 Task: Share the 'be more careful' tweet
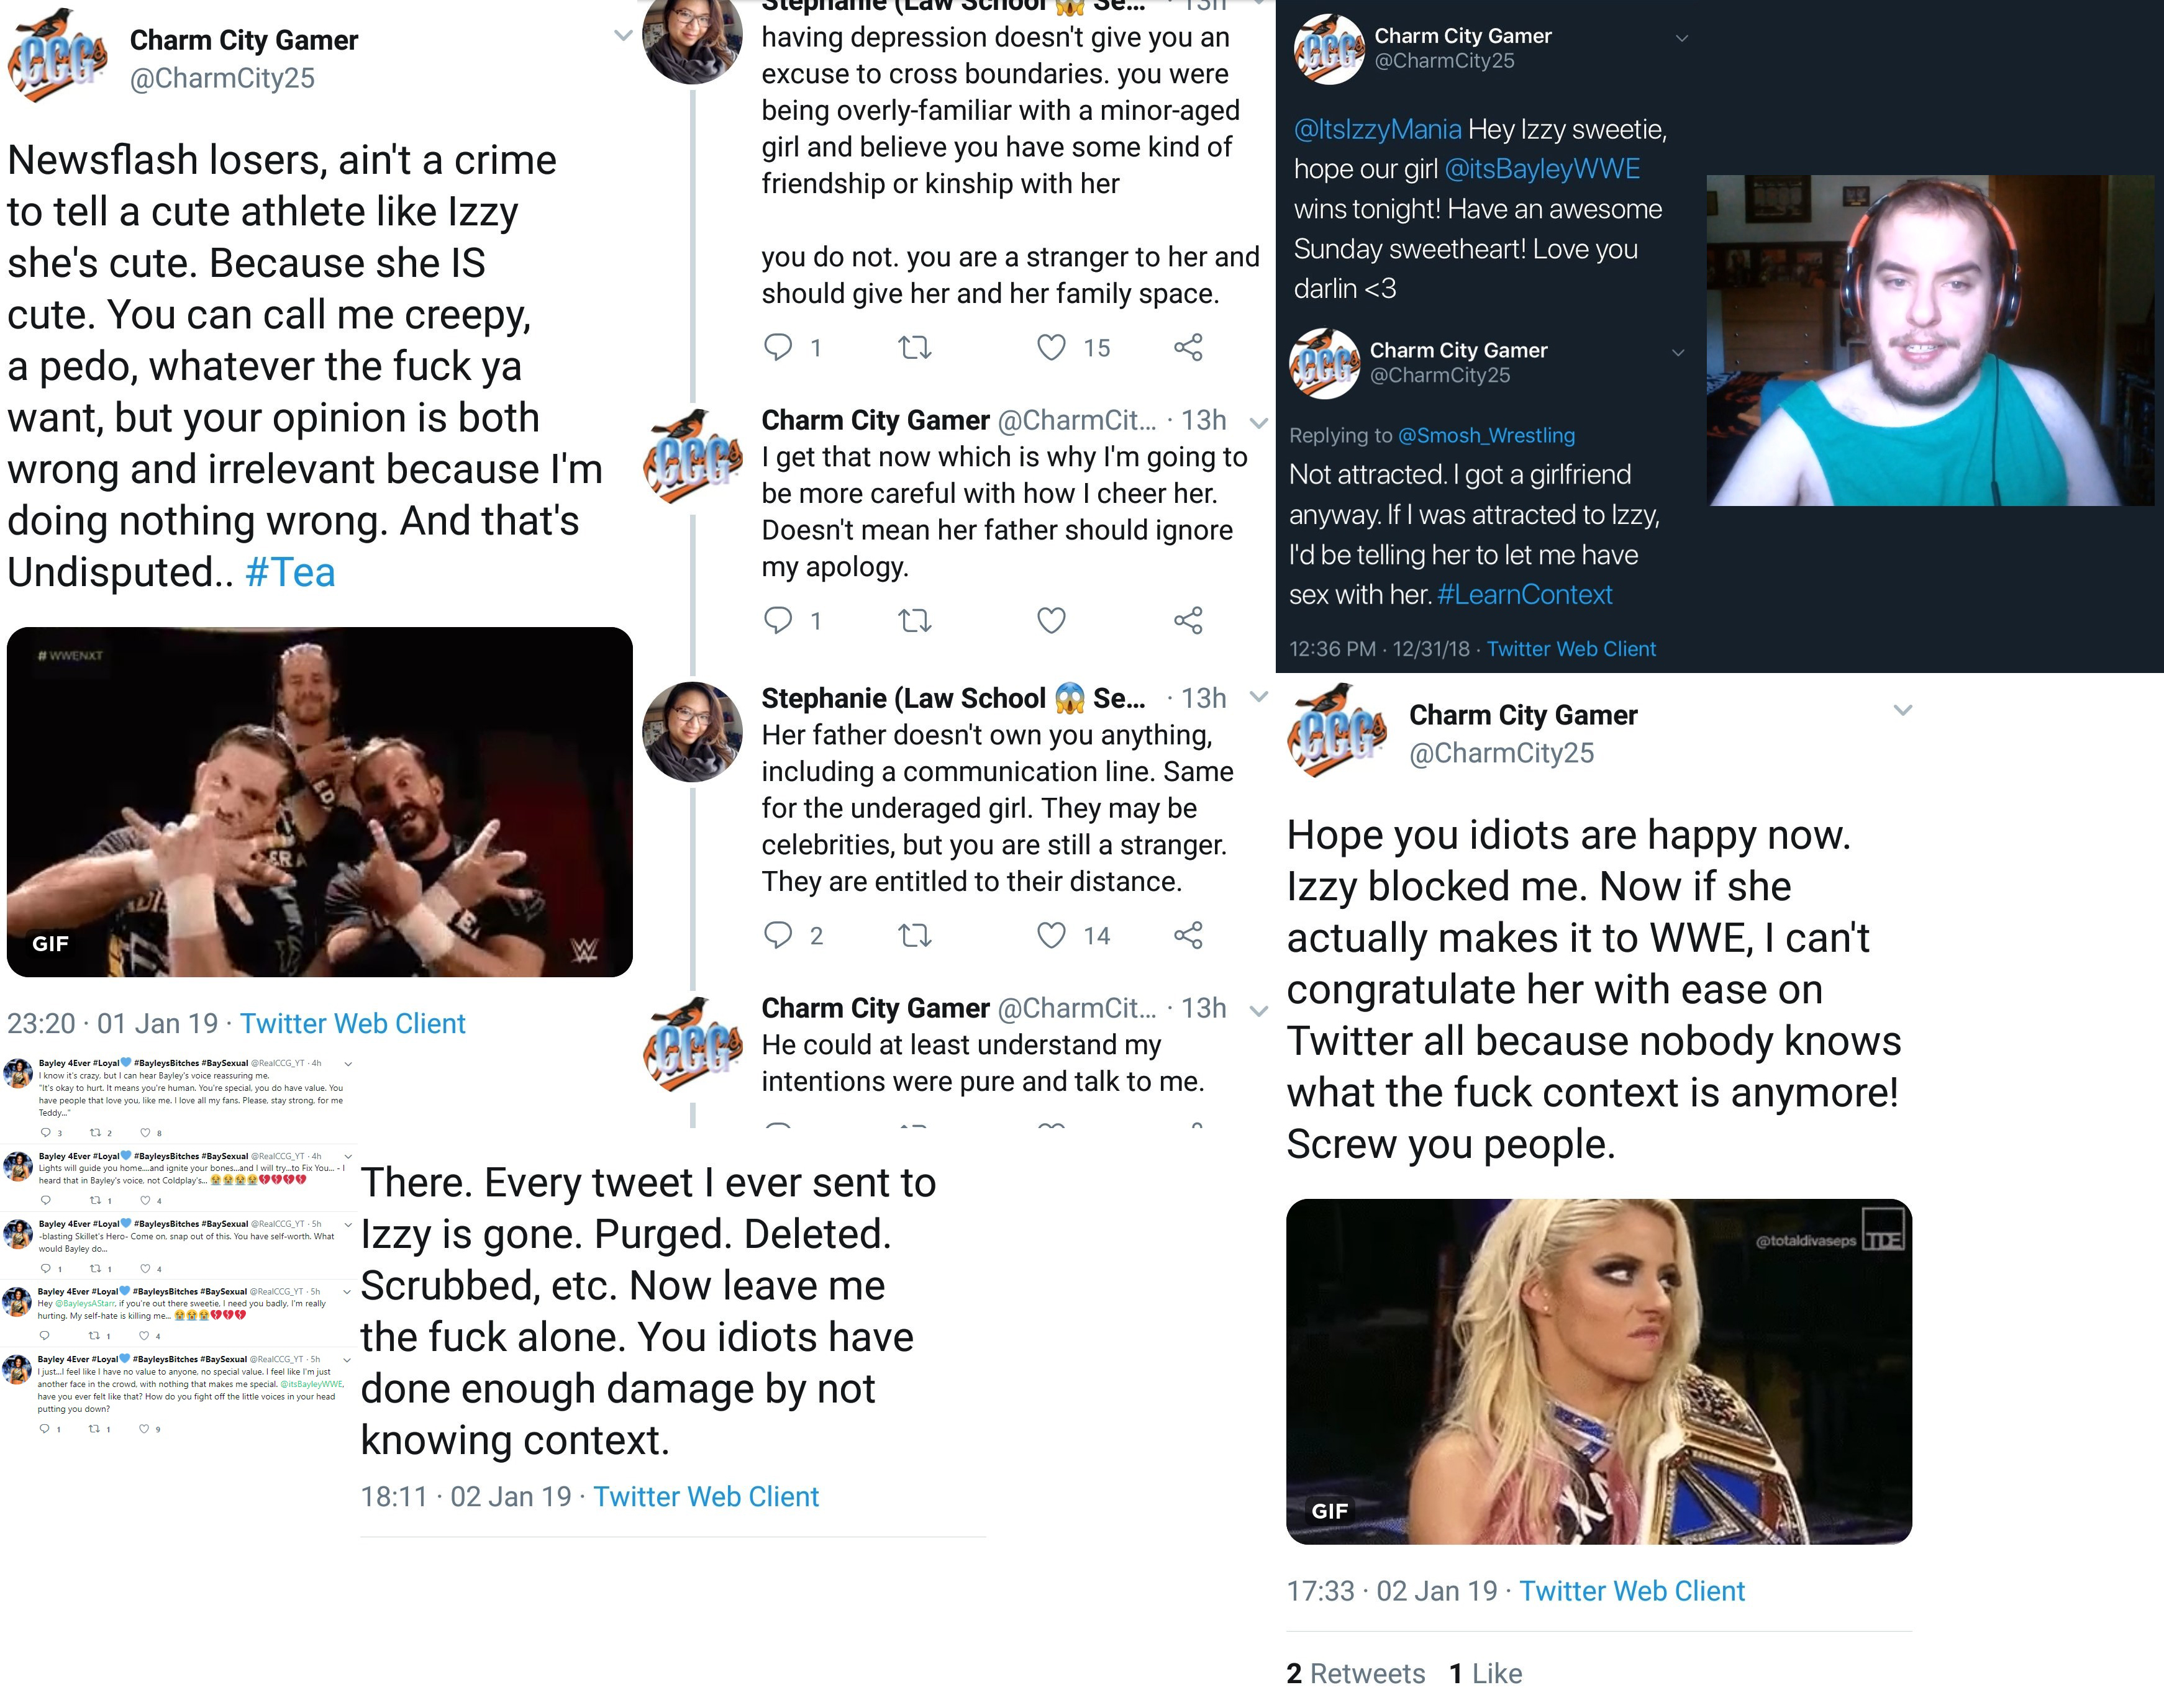click(x=1188, y=621)
